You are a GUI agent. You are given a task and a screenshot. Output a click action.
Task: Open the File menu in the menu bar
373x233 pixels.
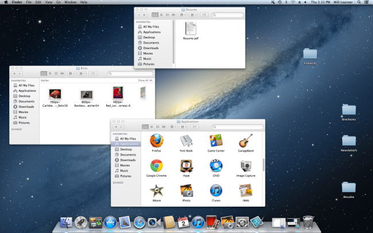point(28,3)
